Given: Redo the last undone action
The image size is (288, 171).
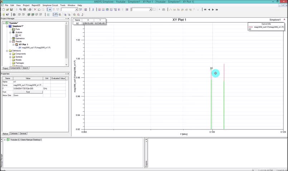Looking at the screenshot, I should 43,10.
